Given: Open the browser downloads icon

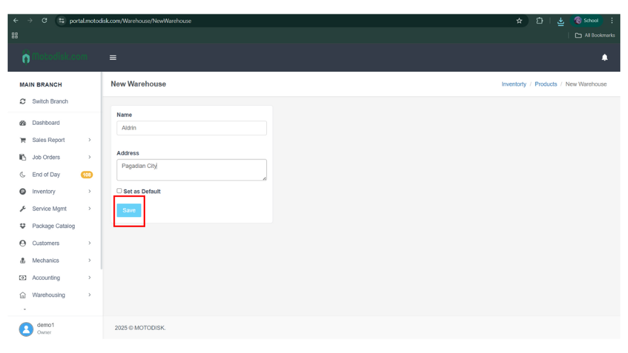Looking at the screenshot, I should (561, 21).
